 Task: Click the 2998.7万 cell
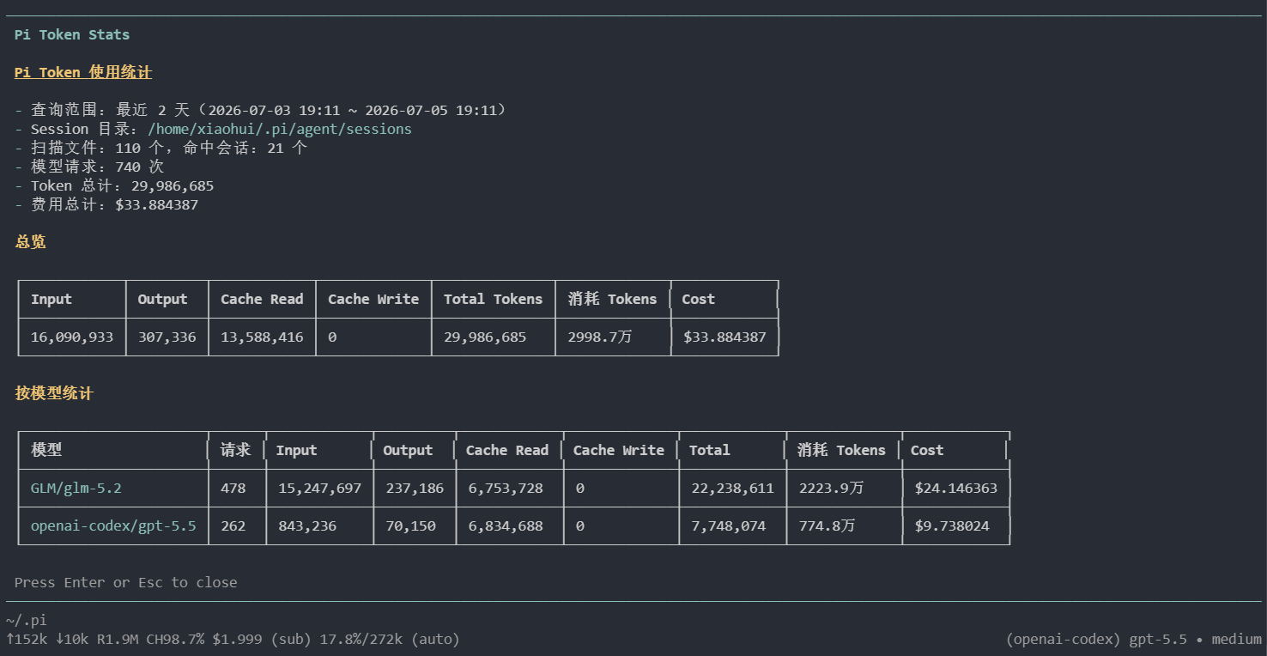click(x=599, y=337)
